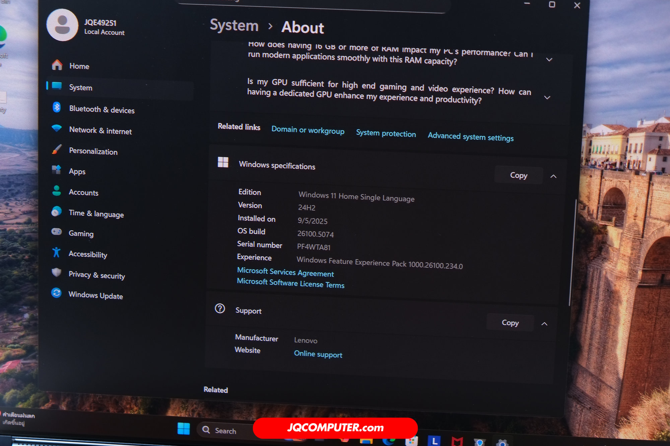Screen dimensions: 670x446
Task: Click the OS build value 26100.5074
Action: (315, 234)
